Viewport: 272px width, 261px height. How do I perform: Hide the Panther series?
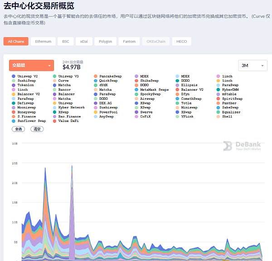coord(227,103)
